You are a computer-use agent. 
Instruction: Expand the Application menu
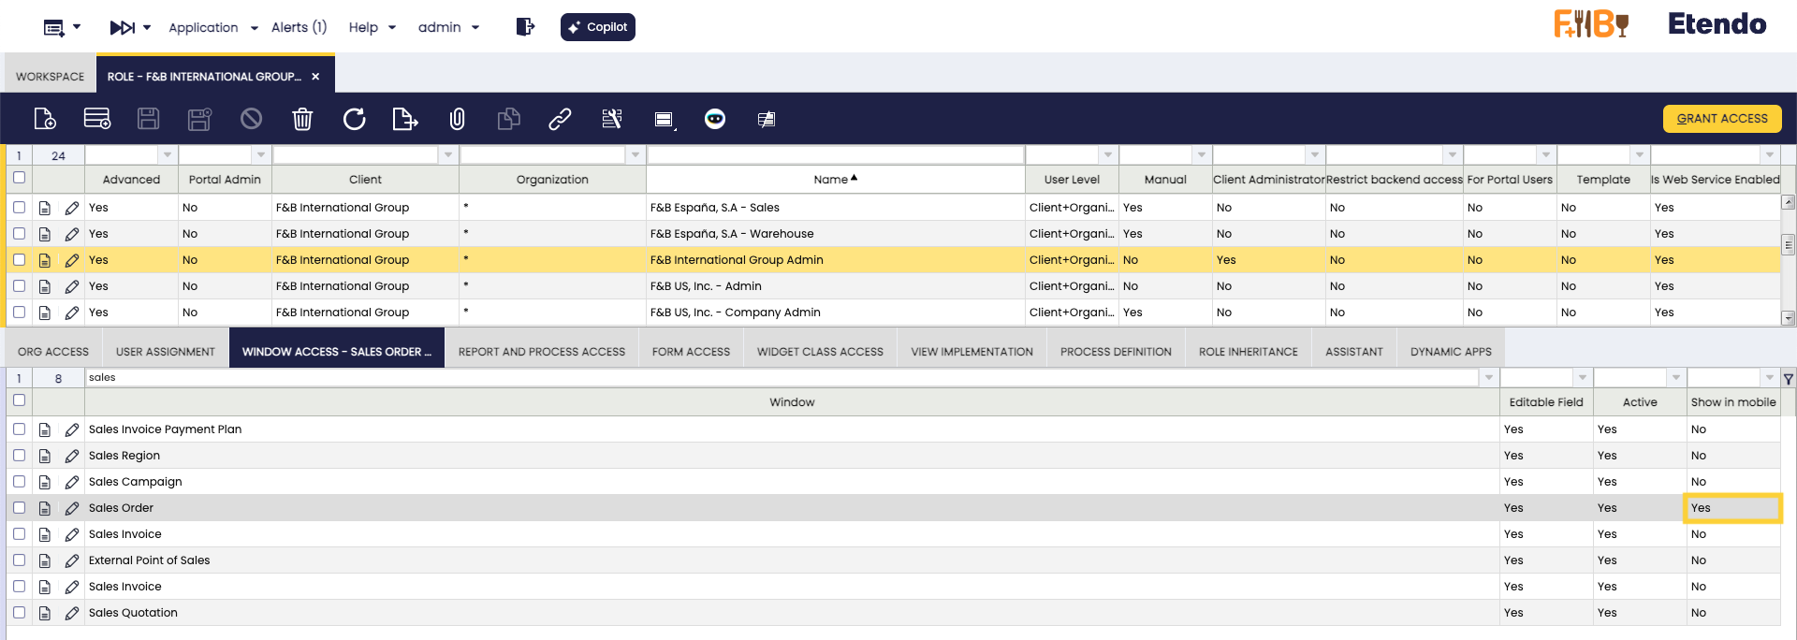tap(213, 28)
